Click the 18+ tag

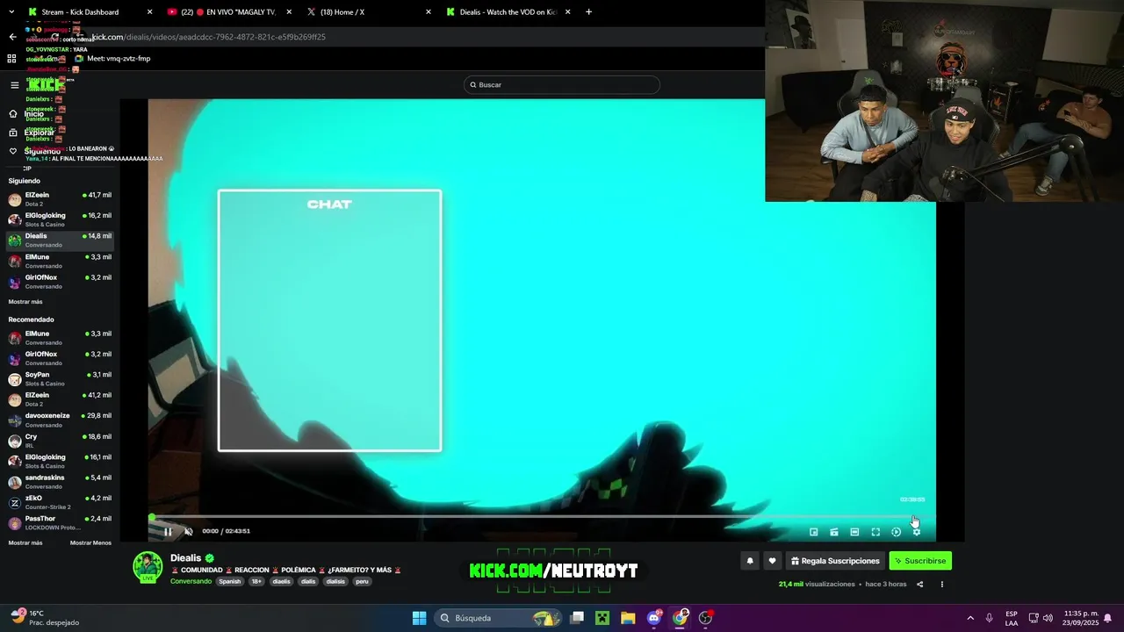[x=256, y=581]
